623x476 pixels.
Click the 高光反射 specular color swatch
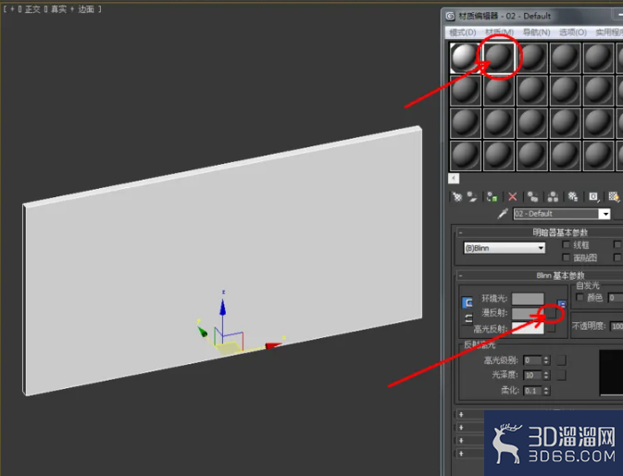pos(528,329)
